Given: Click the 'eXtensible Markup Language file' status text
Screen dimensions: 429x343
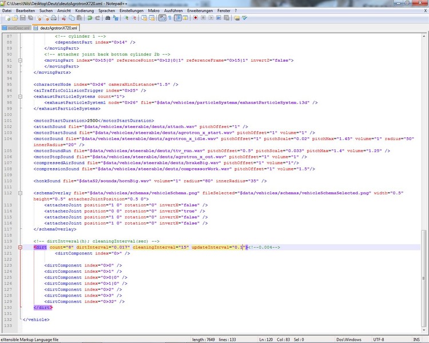Looking at the screenshot, I should coord(30,340).
